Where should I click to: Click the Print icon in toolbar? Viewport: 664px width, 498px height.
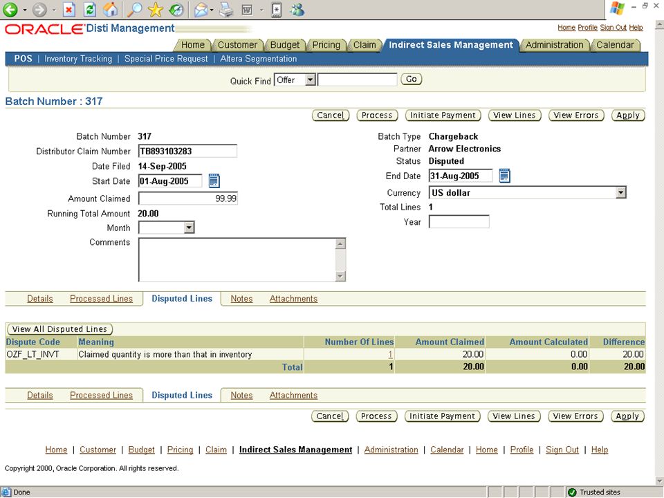click(x=226, y=9)
